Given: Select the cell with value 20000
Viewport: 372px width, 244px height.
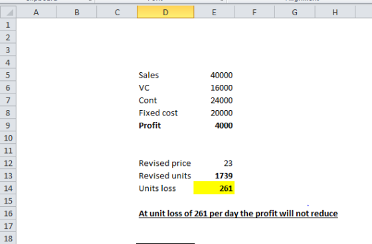Looking at the screenshot, I should pyautogui.click(x=214, y=113).
